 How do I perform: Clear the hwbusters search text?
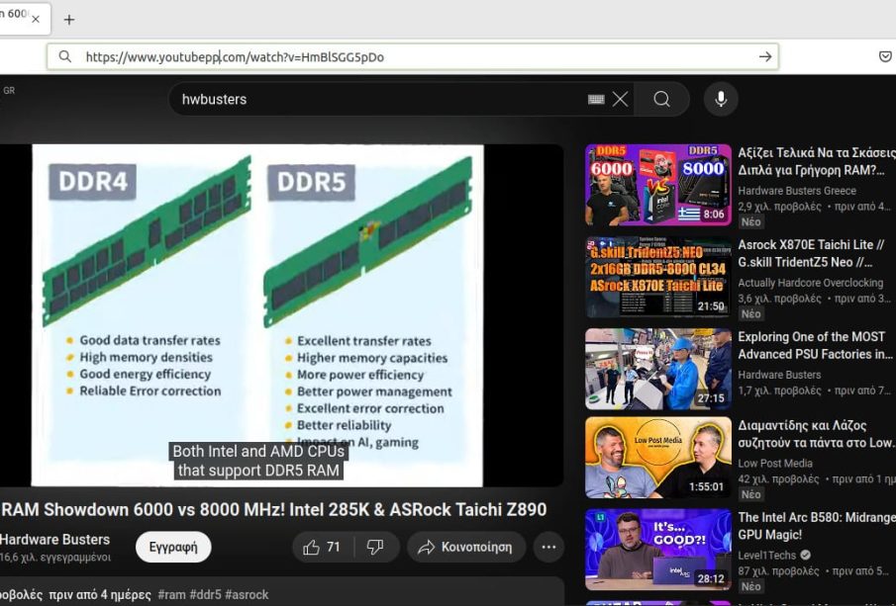coord(620,99)
